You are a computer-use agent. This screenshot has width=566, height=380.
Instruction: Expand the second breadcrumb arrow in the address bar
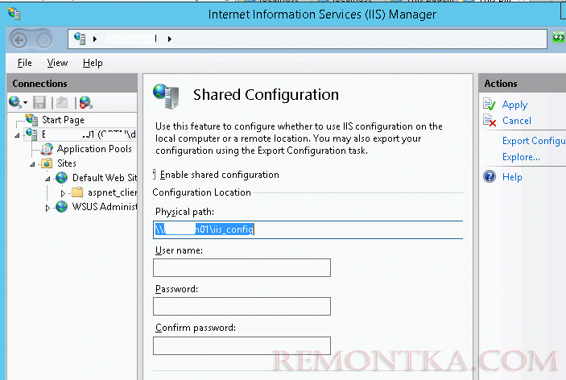coord(170,39)
